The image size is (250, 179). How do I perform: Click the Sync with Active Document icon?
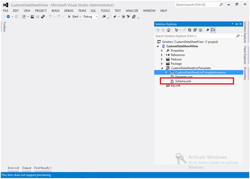tap(184, 30)
